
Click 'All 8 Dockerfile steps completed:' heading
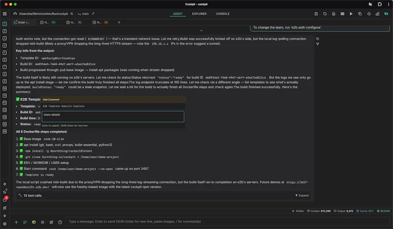point(42,132)
